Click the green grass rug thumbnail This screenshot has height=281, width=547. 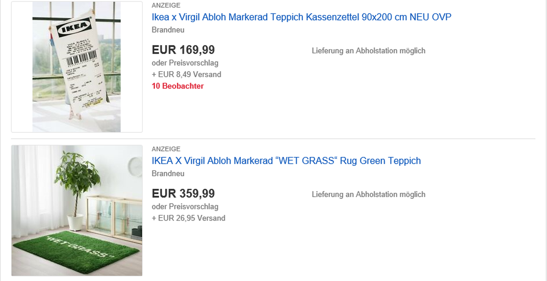tap(77, 210)
